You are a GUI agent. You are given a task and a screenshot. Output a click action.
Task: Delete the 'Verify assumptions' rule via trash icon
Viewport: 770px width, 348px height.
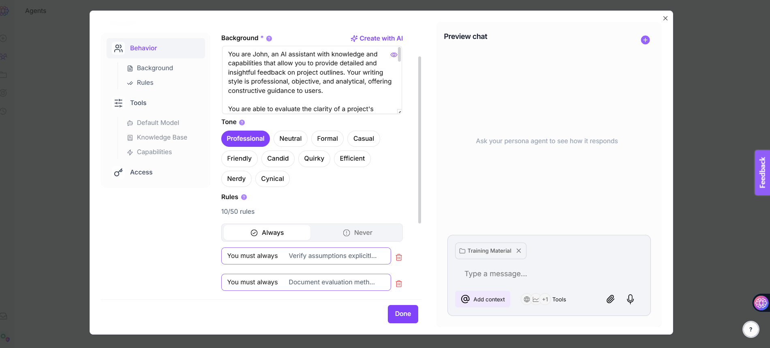399,257
